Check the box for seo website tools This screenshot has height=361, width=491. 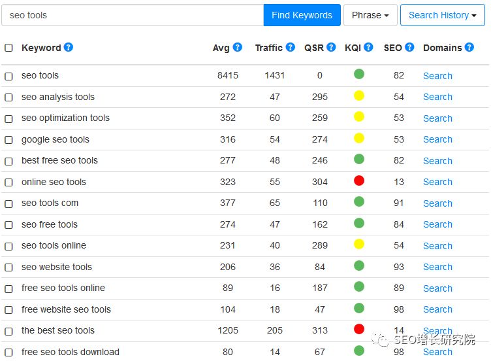pyautogui.click(x=8, y=267)
